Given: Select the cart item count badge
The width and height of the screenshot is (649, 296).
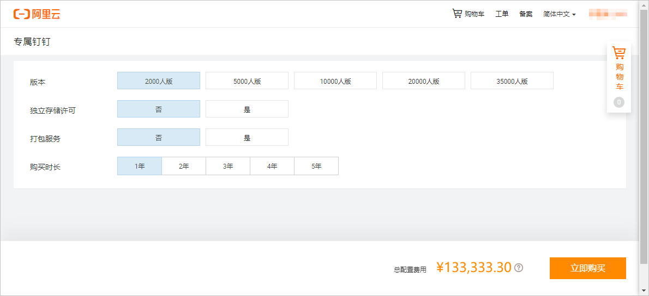Looking at the screenshot, I should click(619, 102).
